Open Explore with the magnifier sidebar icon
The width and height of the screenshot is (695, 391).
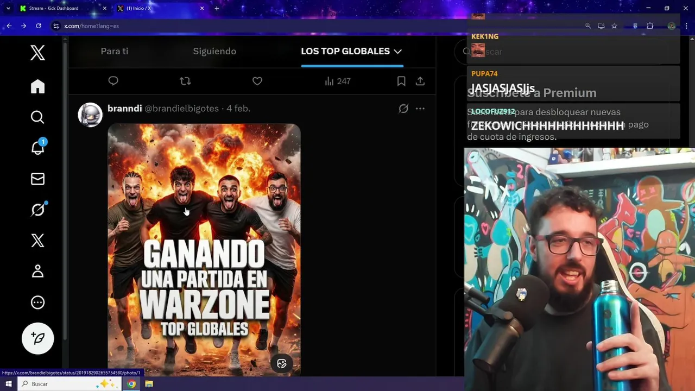coord(37,117)
